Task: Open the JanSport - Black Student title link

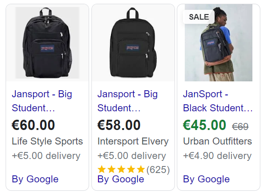Action: 218,101
